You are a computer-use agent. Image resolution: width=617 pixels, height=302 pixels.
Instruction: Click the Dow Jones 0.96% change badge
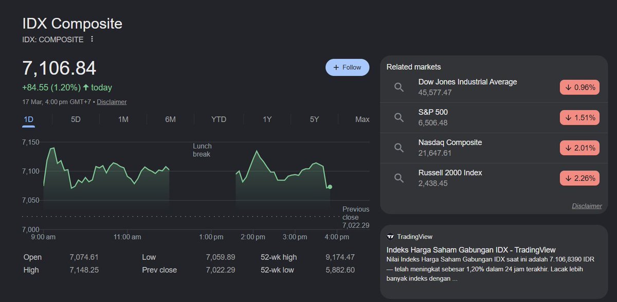coord(580,87)
